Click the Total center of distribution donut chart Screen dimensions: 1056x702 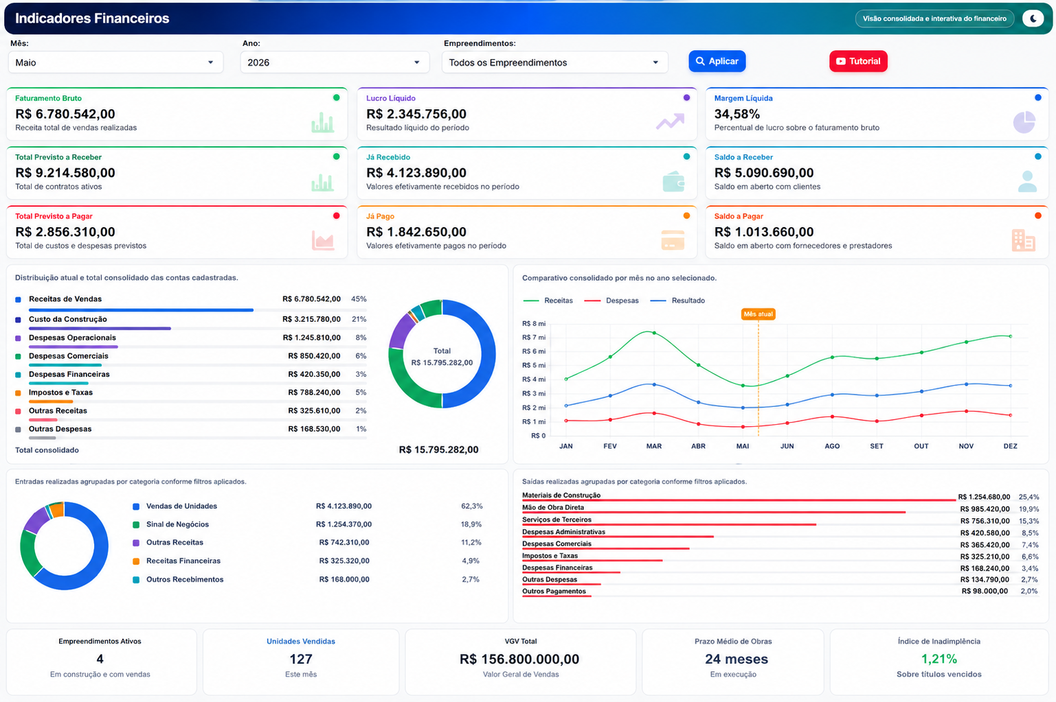pyautogui.click(x=442, y=356)
